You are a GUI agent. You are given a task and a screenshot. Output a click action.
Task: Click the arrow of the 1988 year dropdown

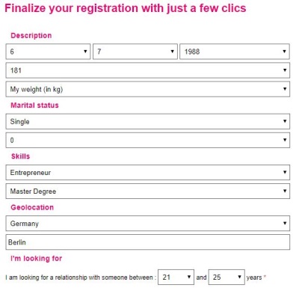tap(284, 52)
